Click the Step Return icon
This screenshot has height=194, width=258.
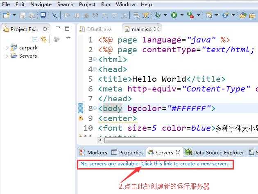[124, 16]
